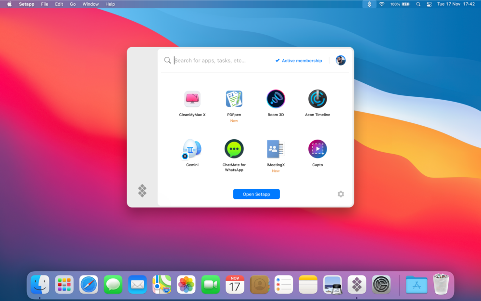Open Photos from the Dock
The height and width of the screenshot is (301, 481).
pos(186,285)
